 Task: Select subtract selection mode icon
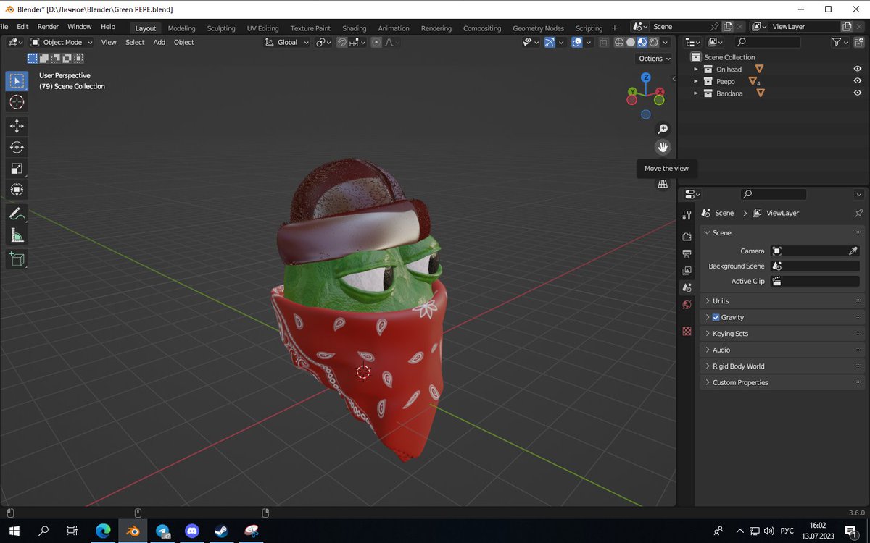pyautogui.click(x=56, y=59)
